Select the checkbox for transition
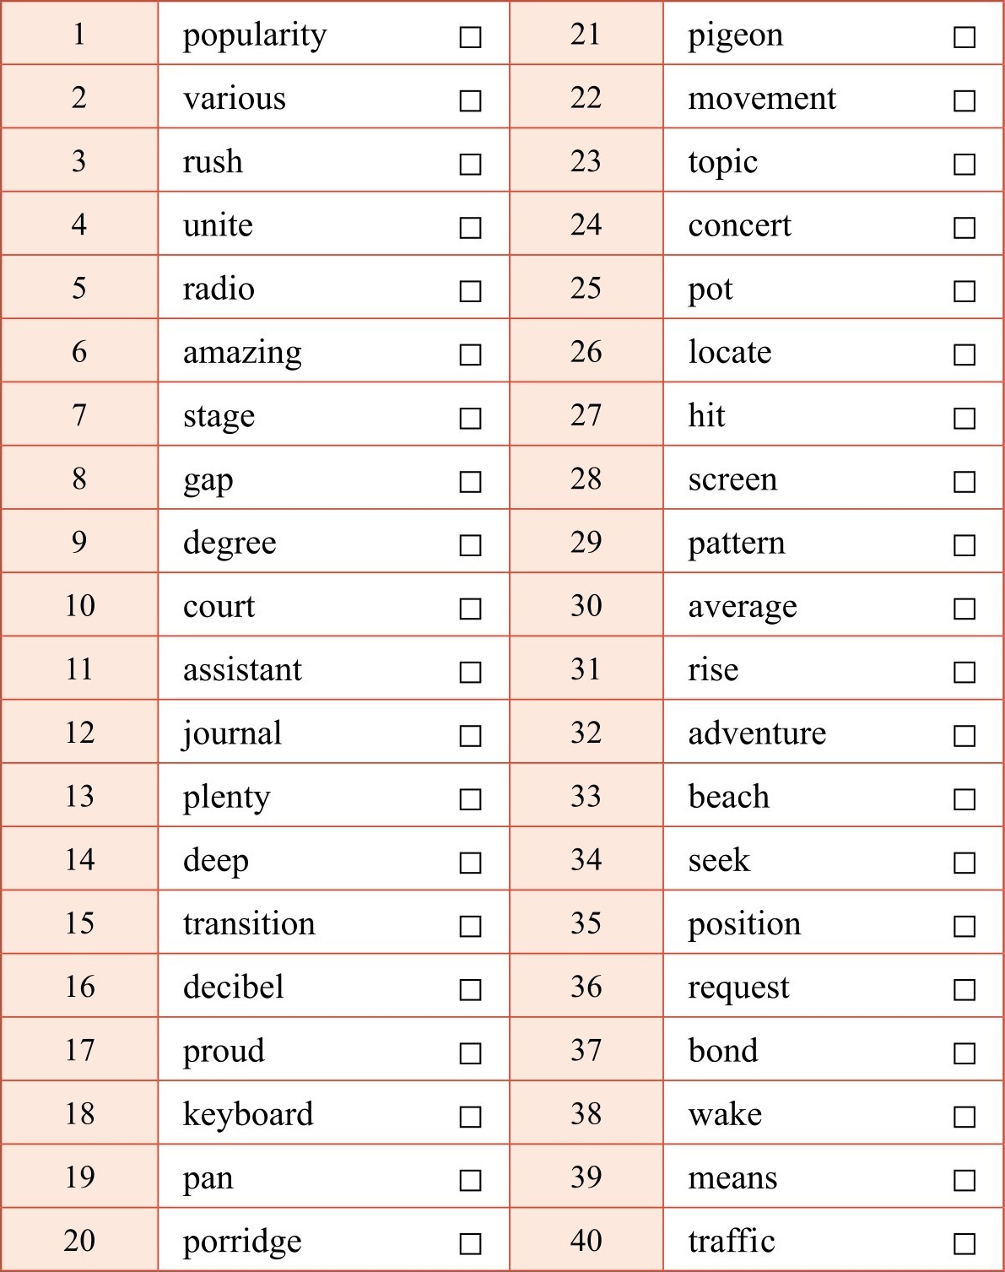 point(470,926)
